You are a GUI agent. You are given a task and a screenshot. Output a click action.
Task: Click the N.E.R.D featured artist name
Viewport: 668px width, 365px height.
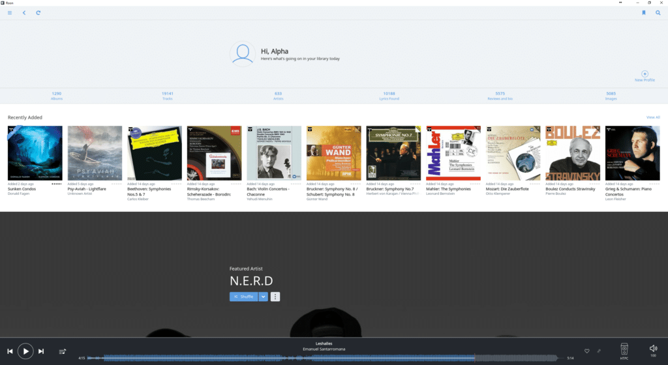point(251,281)
